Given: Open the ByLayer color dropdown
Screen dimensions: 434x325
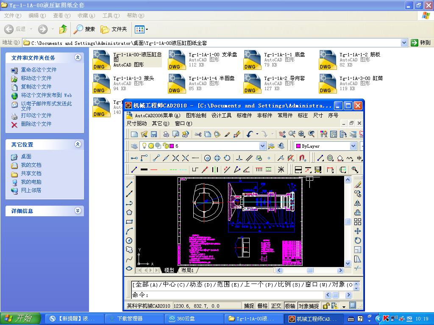Looking at the screenshot, I should tap(353, 146).
